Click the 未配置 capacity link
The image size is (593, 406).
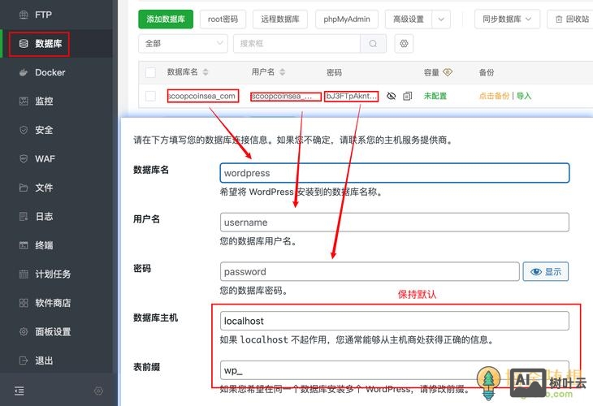tap(435, 96)
